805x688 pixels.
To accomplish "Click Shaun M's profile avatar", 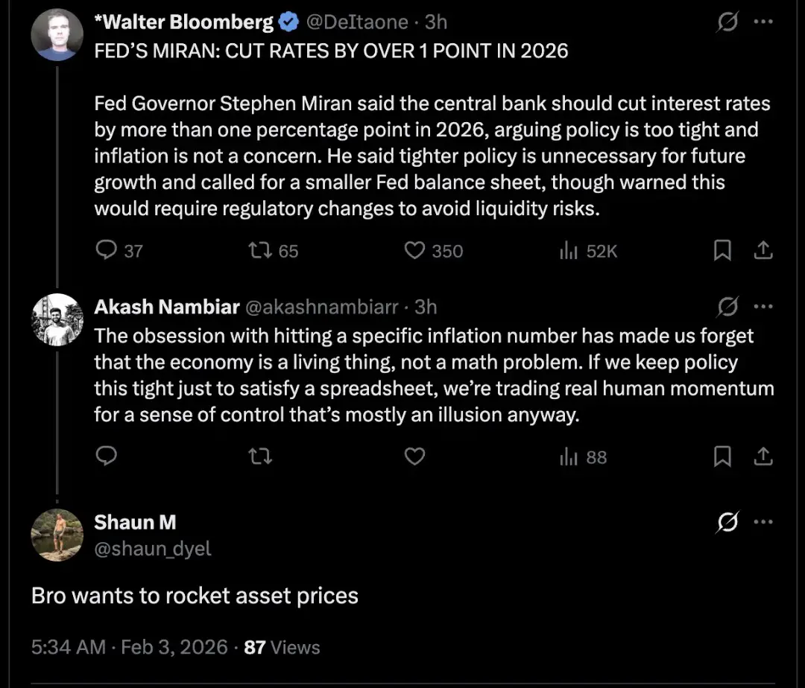I will pos(57,535).
